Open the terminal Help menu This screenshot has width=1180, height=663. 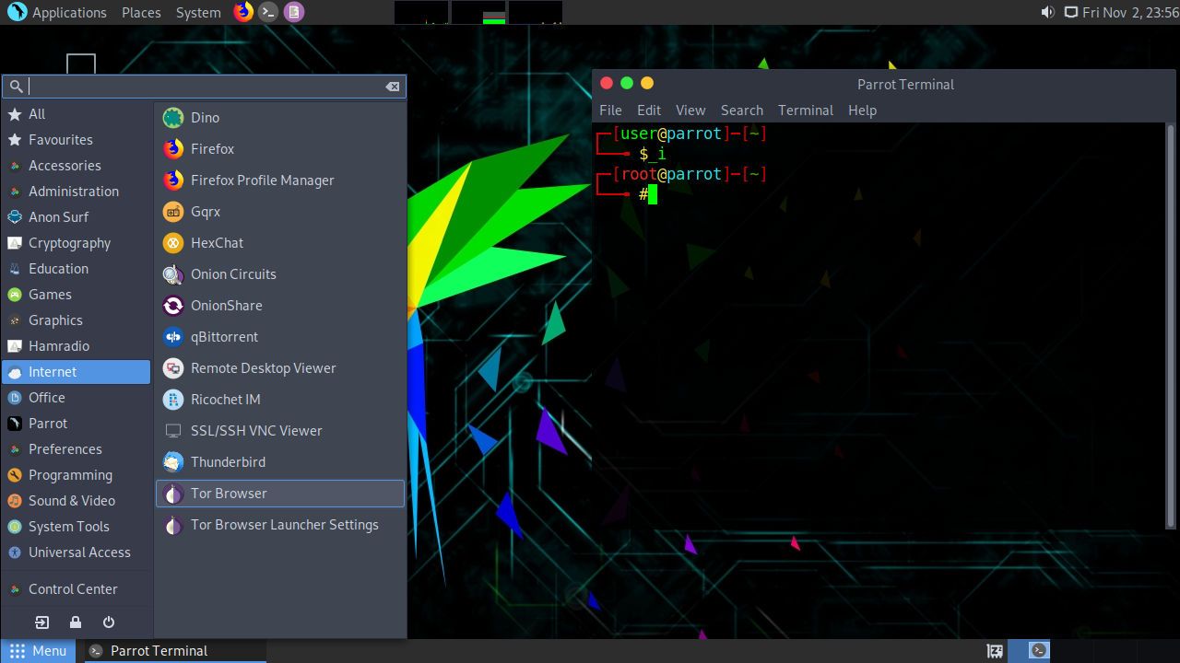862,110
